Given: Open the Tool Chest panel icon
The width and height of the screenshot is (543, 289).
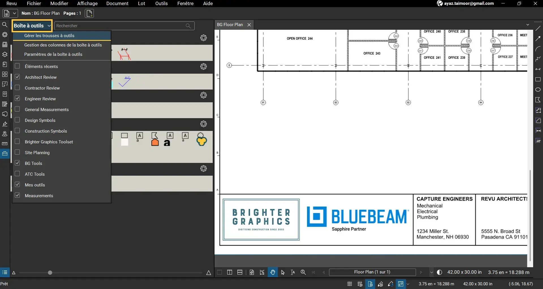Looking at the screenshot, I should tap(5, 153).
